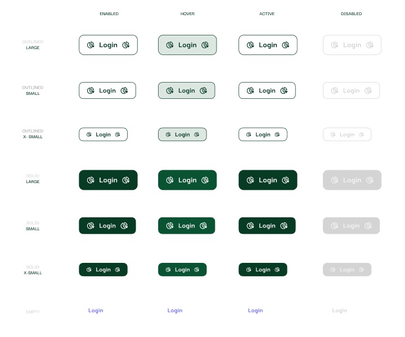Click right pie icon in Outlined Large hover button
Viewport: 405px width, 337px height.
tap(205, 45)
